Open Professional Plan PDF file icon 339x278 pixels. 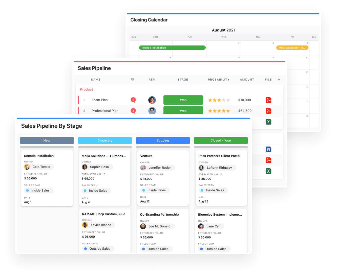(269, 111)
